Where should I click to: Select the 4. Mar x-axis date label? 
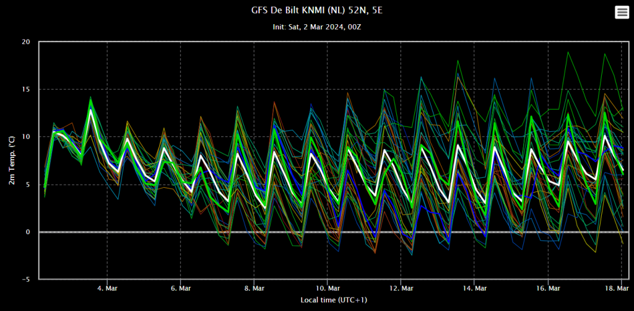coord(107,288)
